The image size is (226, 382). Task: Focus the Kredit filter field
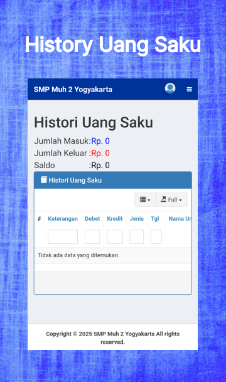pyautogui.click(x=115, y=237)
